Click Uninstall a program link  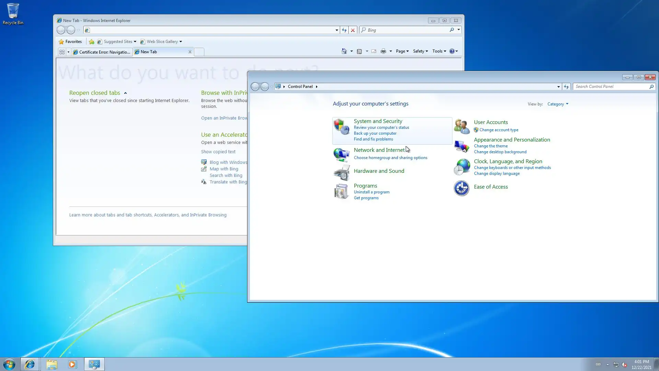(371, 192)
